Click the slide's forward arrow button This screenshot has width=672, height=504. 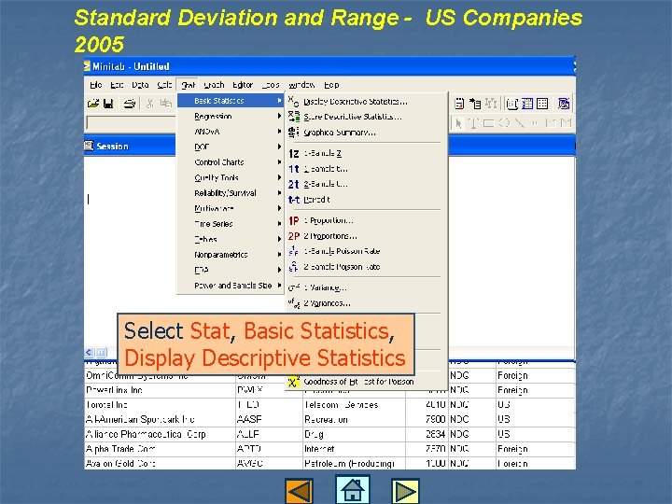404,490
